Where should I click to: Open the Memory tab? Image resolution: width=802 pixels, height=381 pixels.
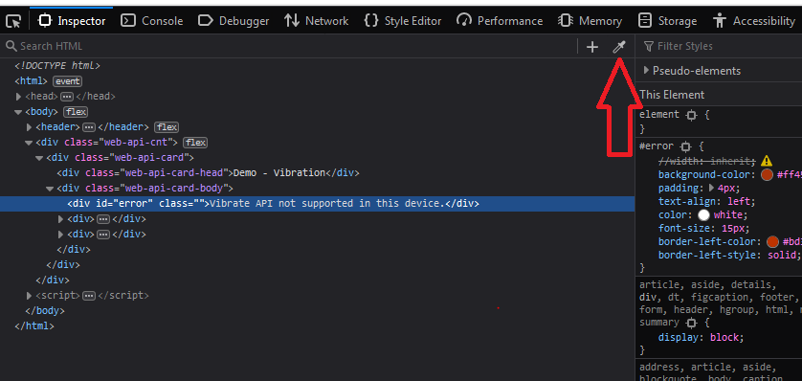point(590,21)
